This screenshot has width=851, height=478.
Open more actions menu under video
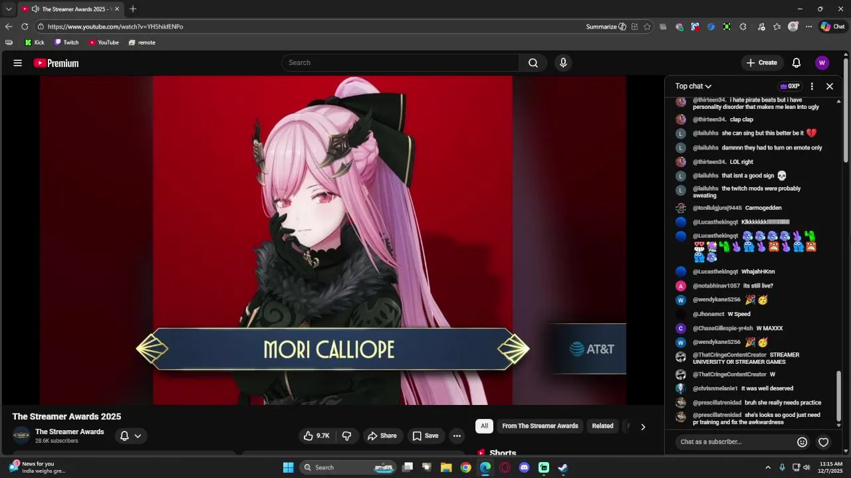pos(457,436)
